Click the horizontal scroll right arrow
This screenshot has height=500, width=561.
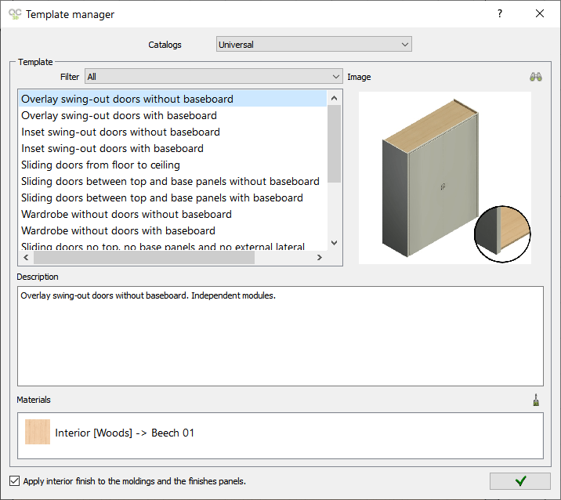tap(320, 257)
